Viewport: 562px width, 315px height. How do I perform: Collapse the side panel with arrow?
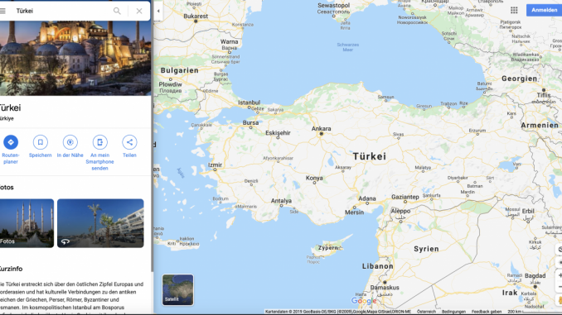pyautogui.click(x=158, y=11)
